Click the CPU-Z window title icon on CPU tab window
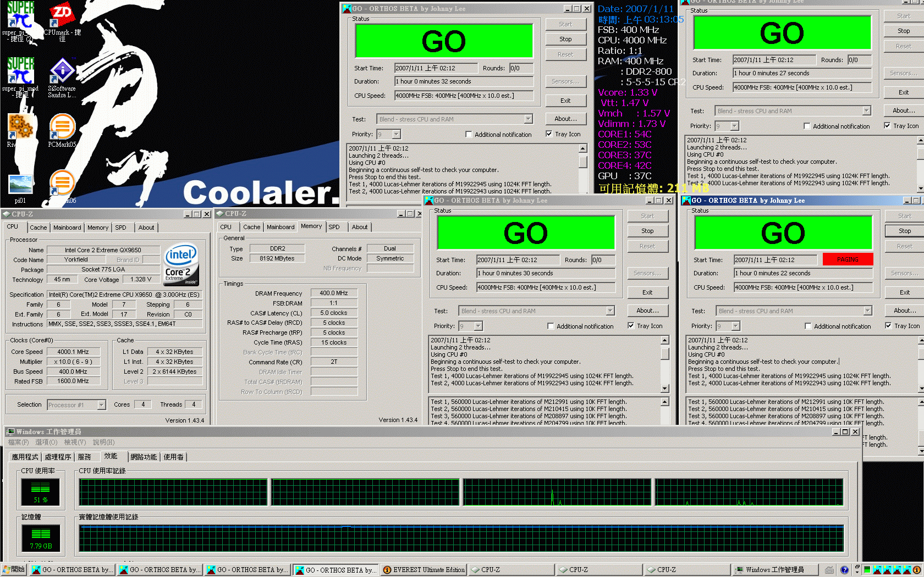This screenshot has width=924, height=577. [7, 214]
